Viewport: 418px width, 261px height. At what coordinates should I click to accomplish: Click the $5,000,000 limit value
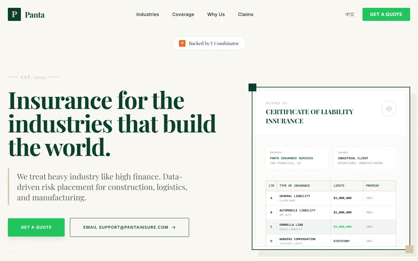(x=343, y=227)
